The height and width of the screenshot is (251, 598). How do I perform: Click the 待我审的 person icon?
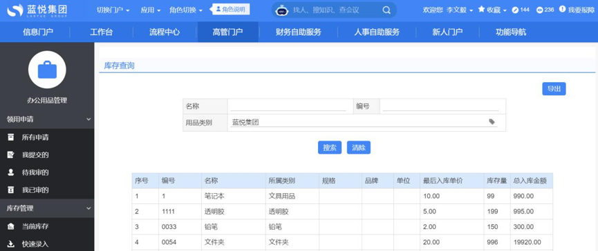(11, 172)
